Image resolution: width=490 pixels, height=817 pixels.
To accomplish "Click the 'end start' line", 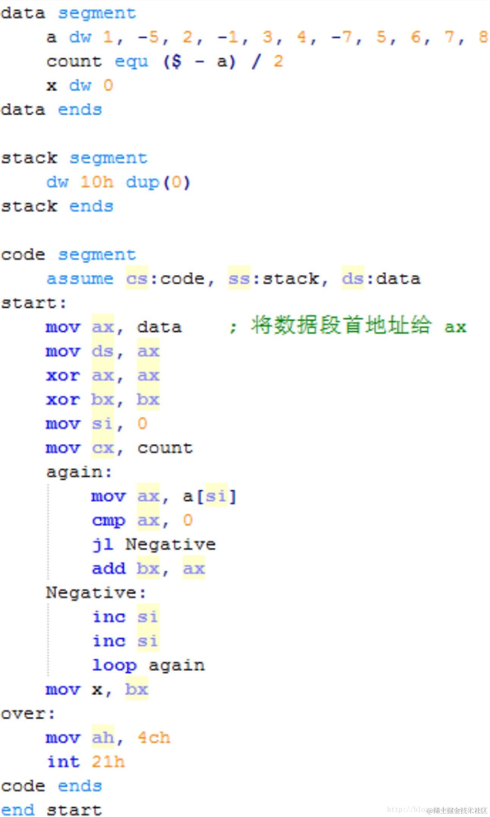I will 51,810.
